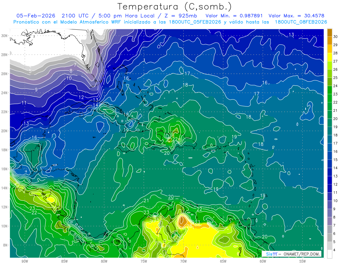The height and width of the screenshot is (265, 343).
Task: Click the map contour label 12 north of Cuba
Action: click(x=81, y=97)
